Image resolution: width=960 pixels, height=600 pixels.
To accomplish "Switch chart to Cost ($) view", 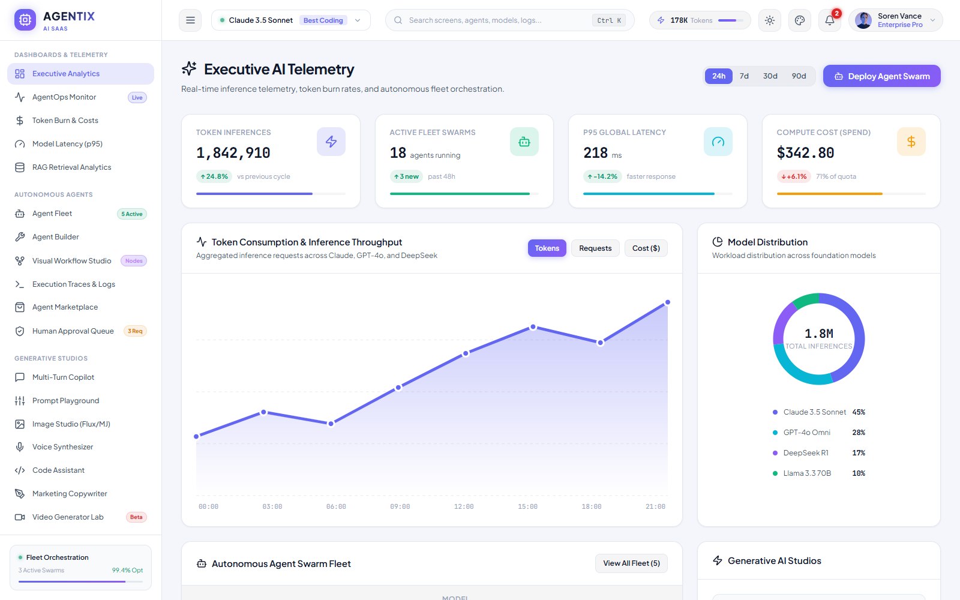I will click(646, 248).
